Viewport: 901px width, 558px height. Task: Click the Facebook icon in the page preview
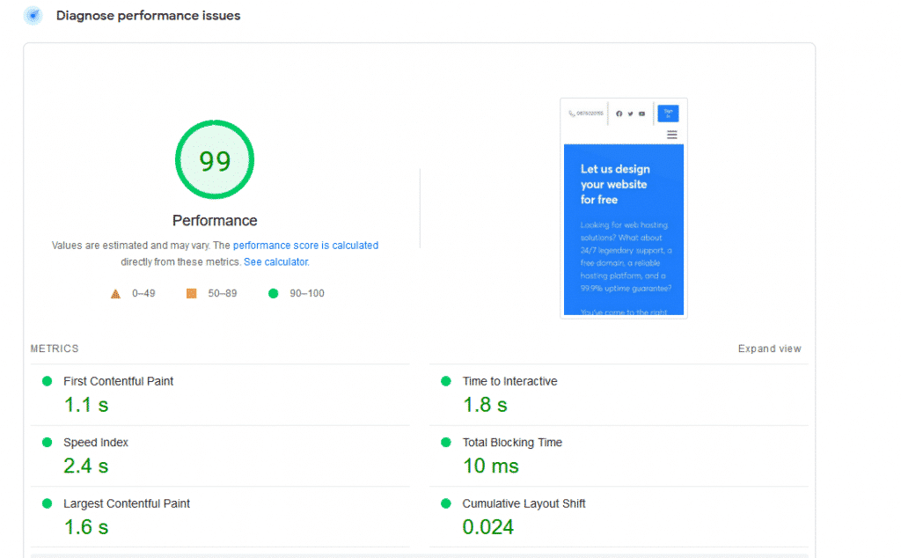pos(619,114)
